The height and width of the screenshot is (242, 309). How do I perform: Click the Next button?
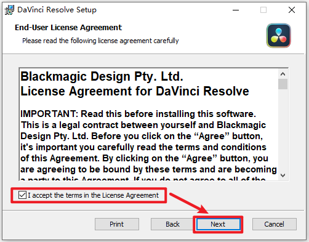(218, 224)
